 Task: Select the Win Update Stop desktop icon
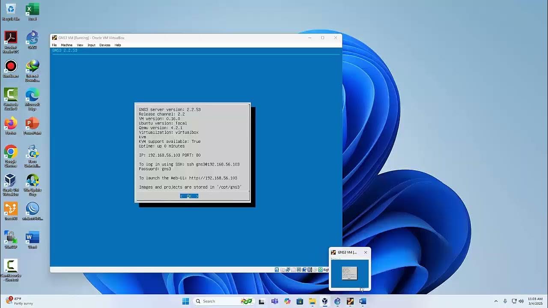click(32, 185)
